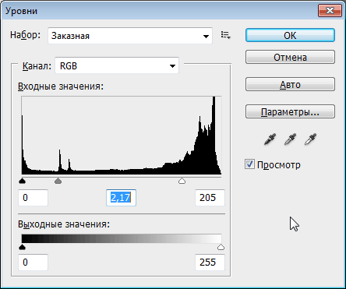346x289 pixels.
Task: Click the output highlight field showing 255
Action: coord(210,263)
